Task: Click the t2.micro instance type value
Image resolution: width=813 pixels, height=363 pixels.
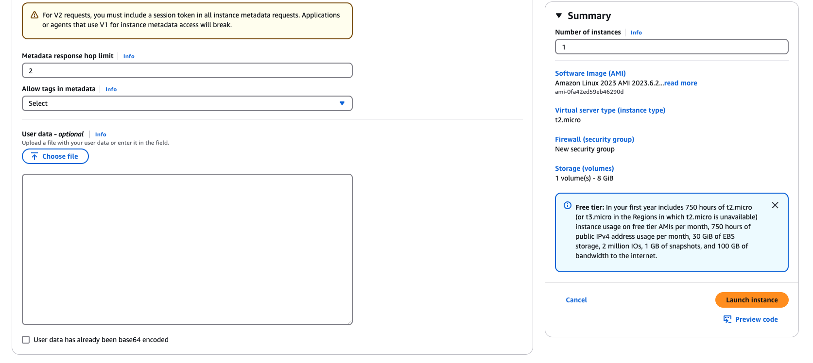Action: [568, 120]
